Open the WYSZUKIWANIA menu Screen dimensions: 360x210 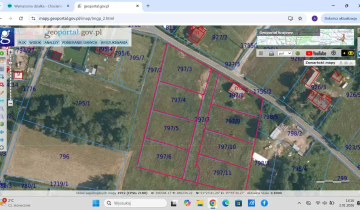coord(114,42)
